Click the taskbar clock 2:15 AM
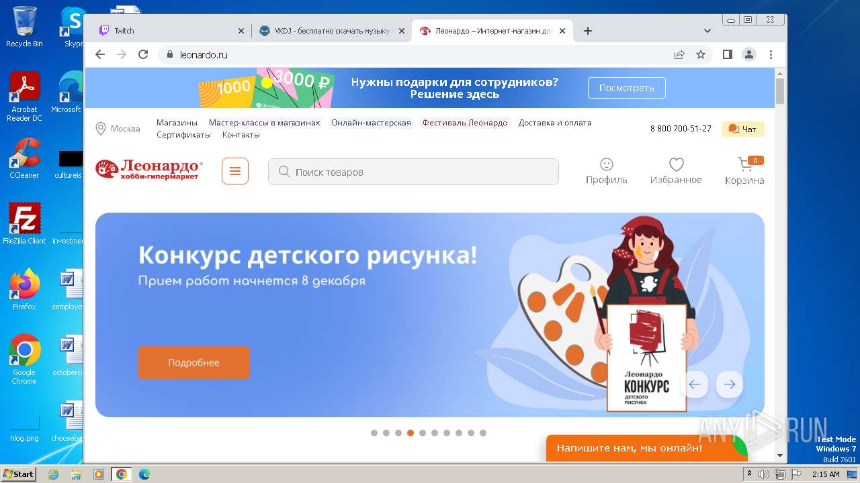 coord(826,474)
